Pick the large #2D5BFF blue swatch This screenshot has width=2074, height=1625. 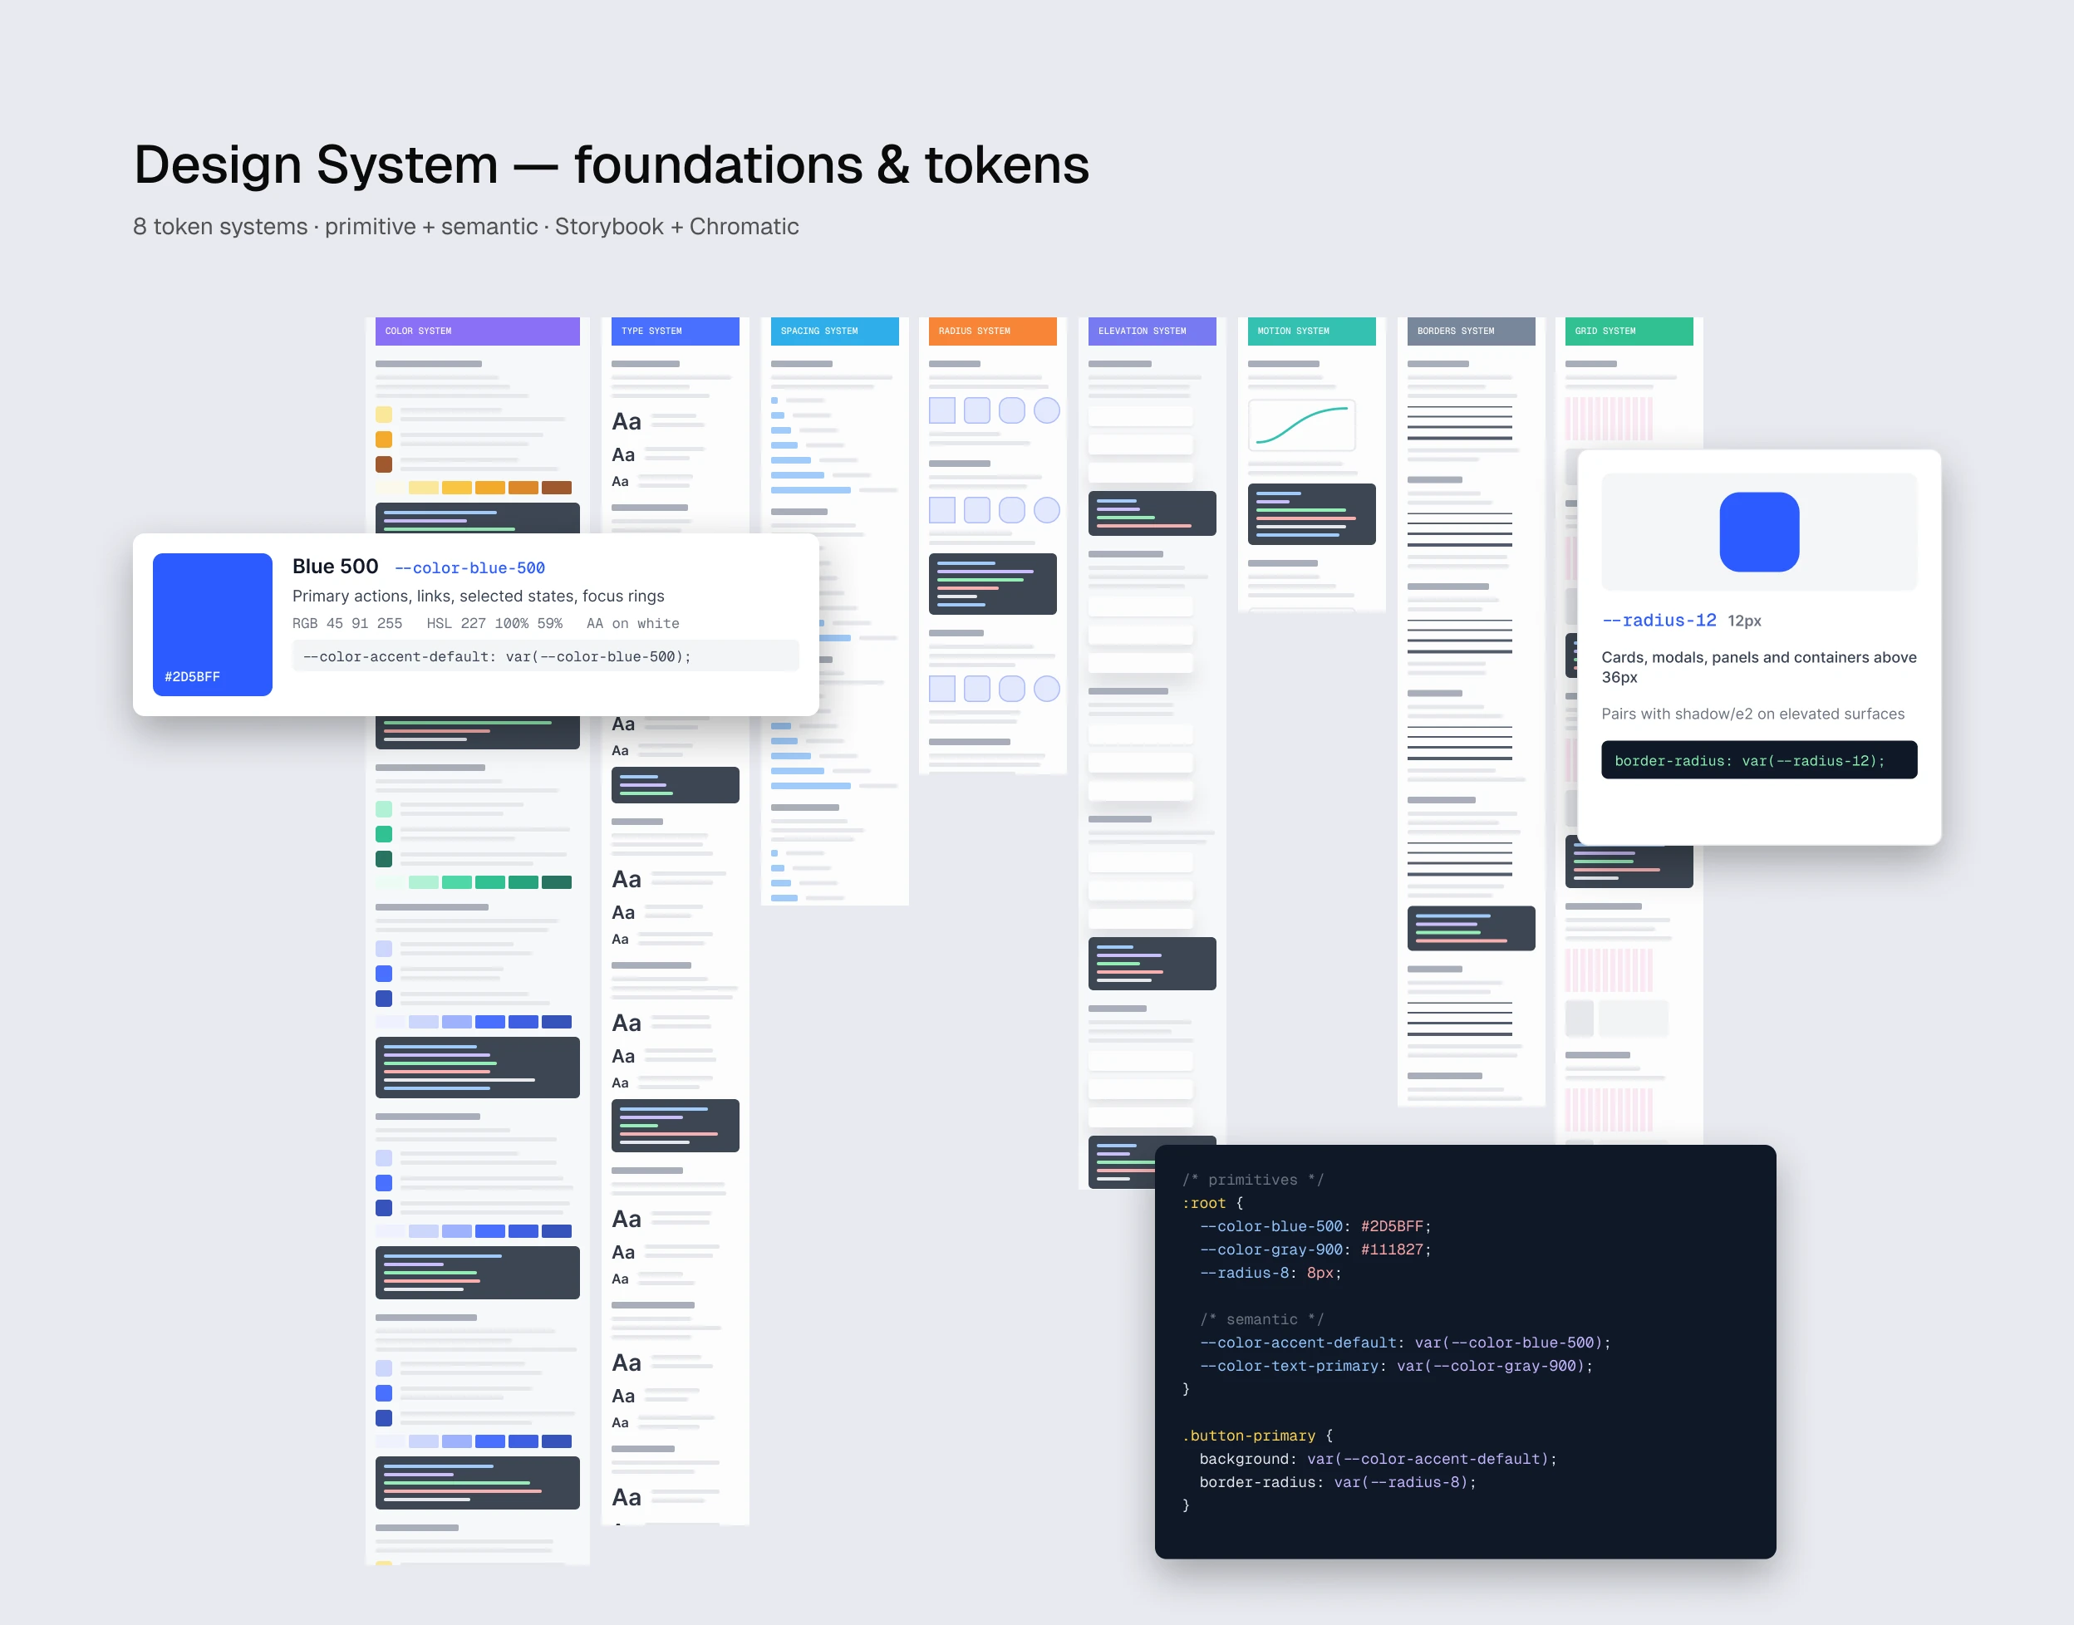[x=212, y=624]
